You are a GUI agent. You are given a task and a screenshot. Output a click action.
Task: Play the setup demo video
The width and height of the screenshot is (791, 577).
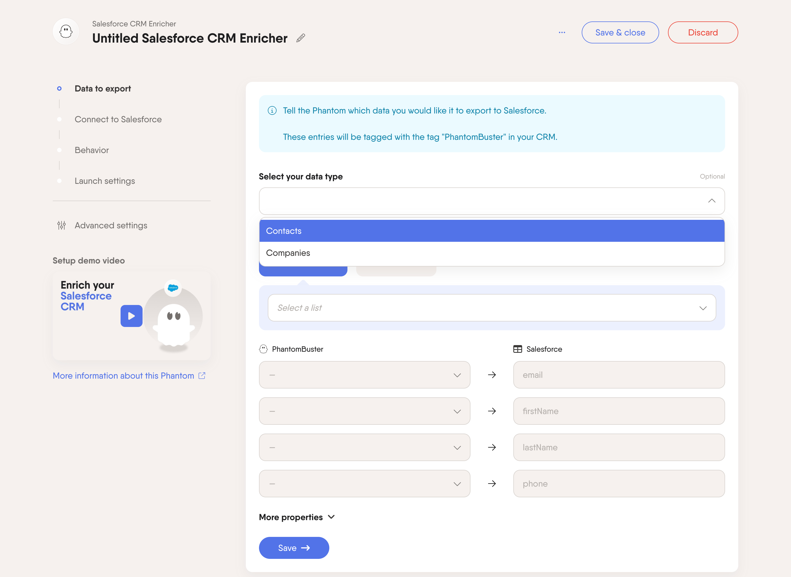131,316
